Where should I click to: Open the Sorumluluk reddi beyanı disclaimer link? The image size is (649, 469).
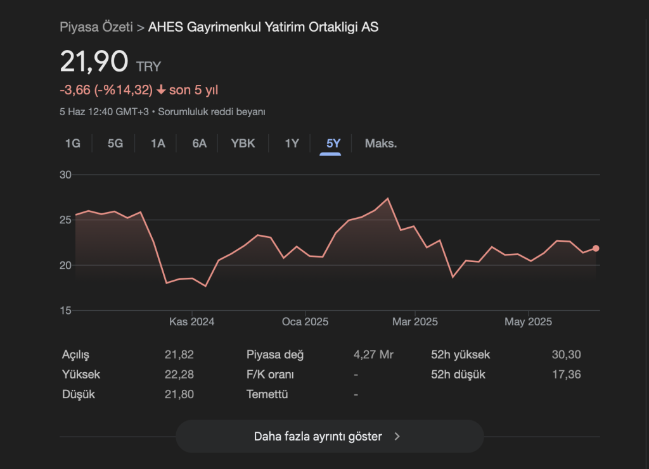click(211, 112)
